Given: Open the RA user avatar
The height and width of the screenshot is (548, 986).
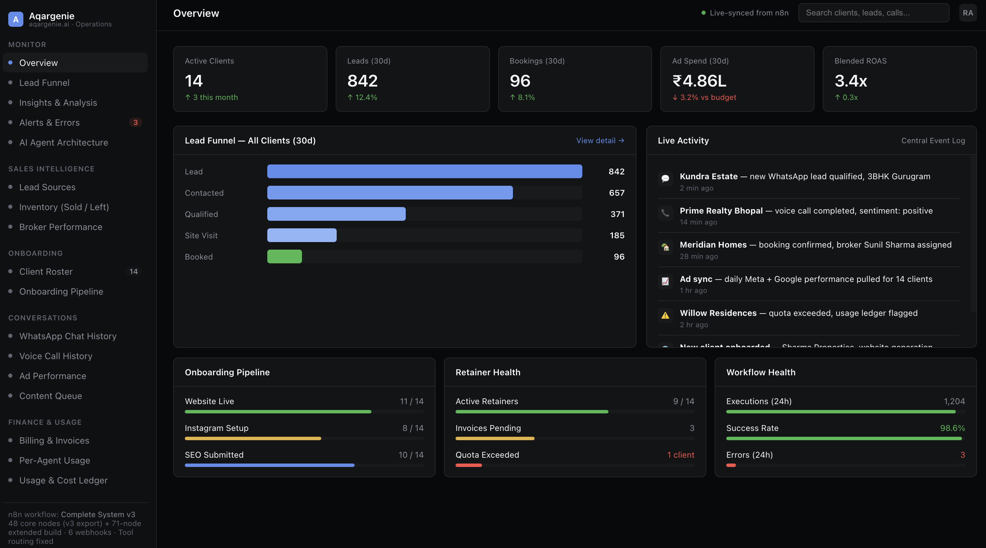Looking at the screenshot, I should click(x=968, y=13).
